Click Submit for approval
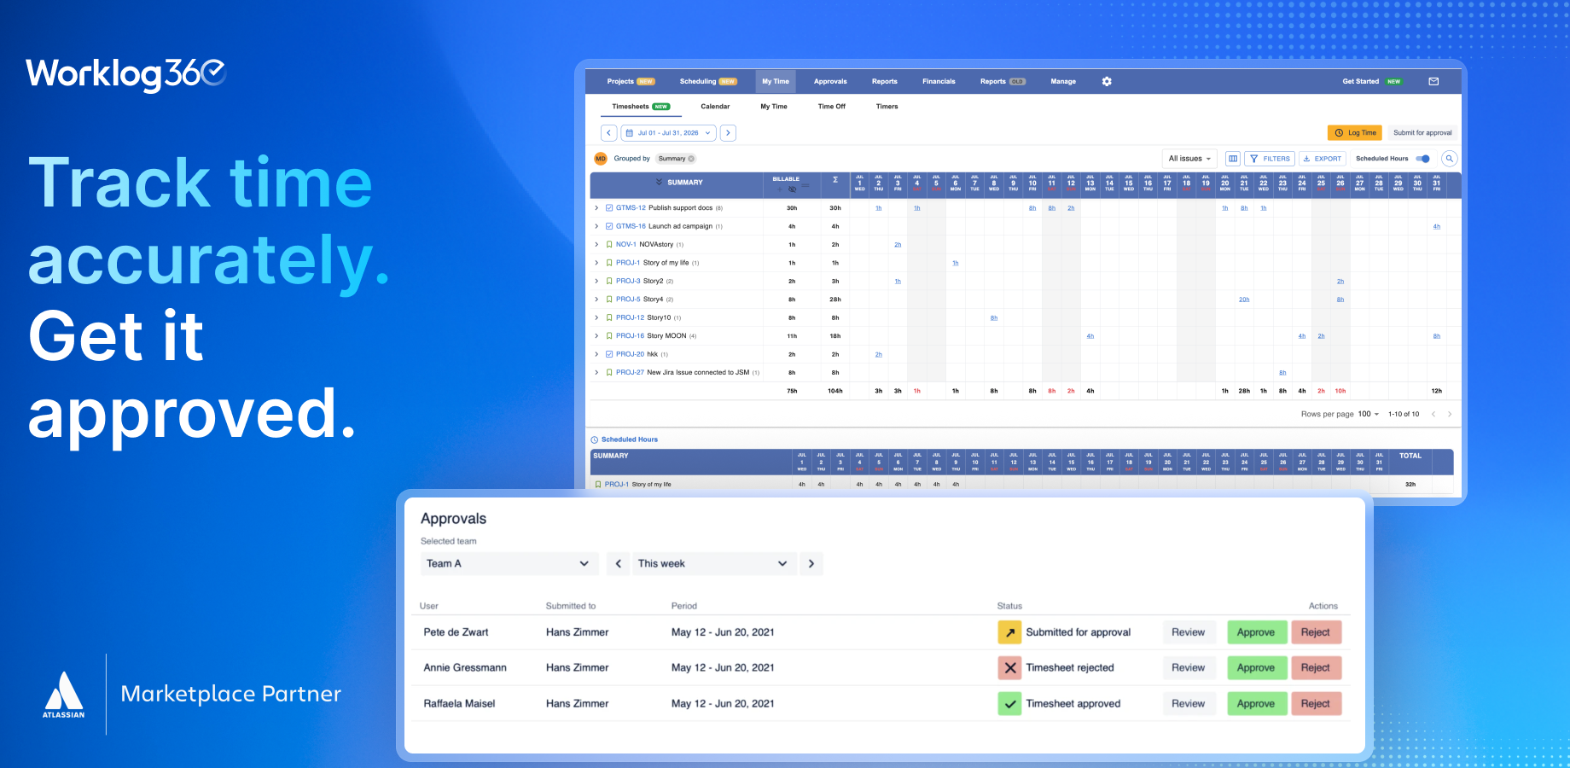This screenshot has height=768, width=1570. (1422, 133)
